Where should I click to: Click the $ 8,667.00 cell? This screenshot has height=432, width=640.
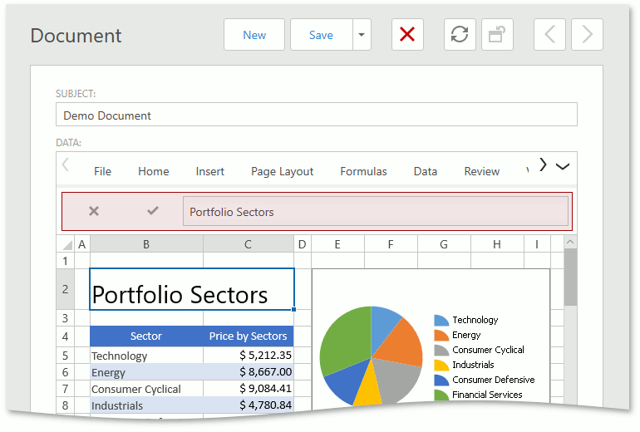[249, 372]
